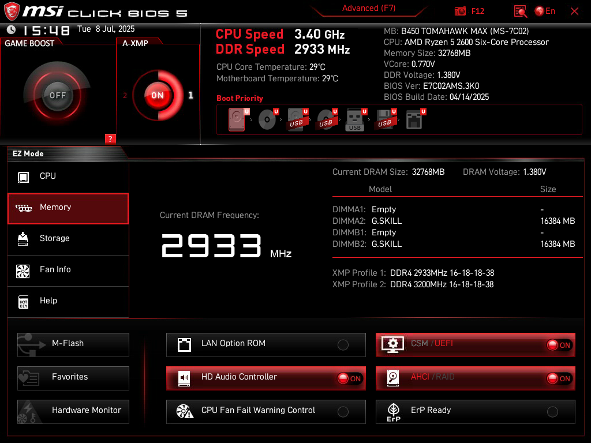The image size is (591, 443).
Task: Open the CPU section
Action: pyautogui.click(x=68, y=177)
